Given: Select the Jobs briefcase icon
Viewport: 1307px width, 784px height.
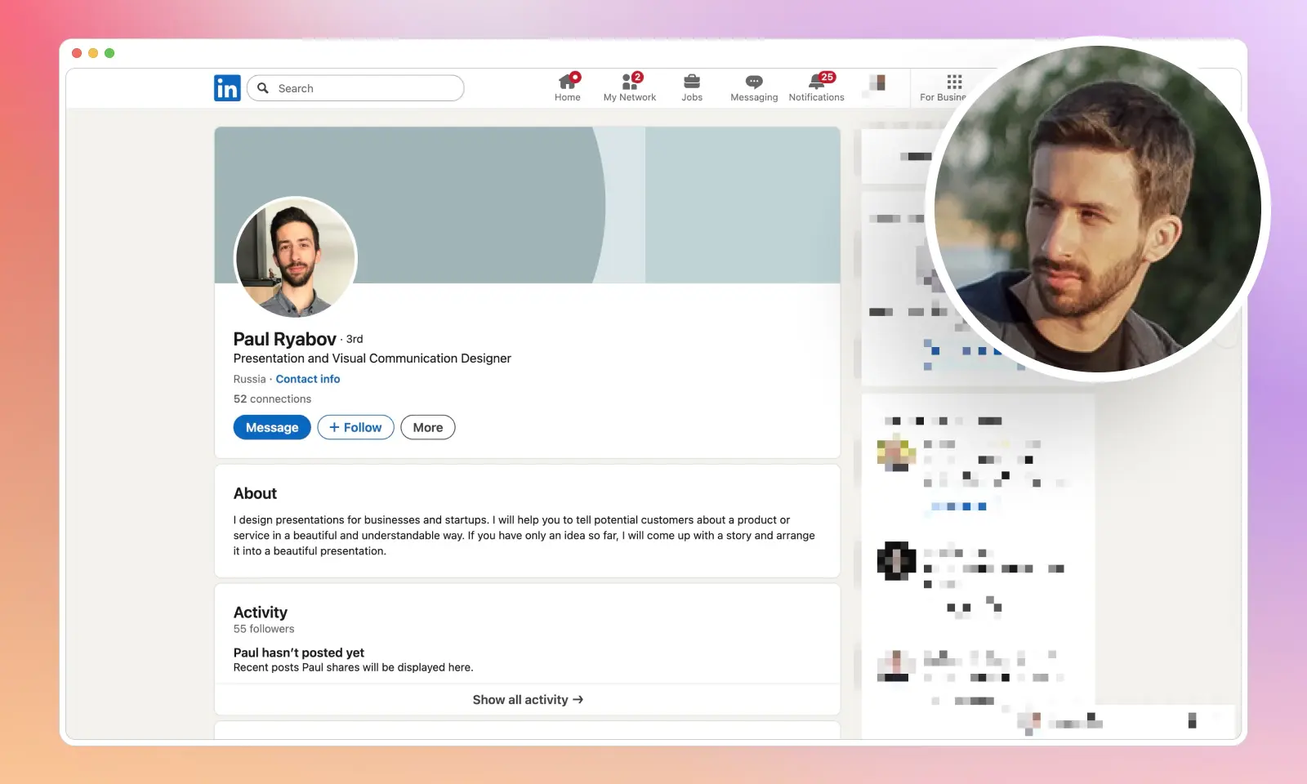Looking at the screenshot, I should click(691, 82).
